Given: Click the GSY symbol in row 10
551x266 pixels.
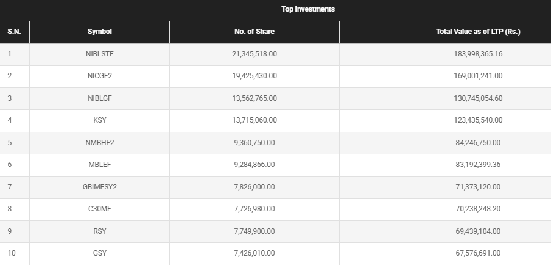Looking at the screenshot, I should (x=100, y=253).
